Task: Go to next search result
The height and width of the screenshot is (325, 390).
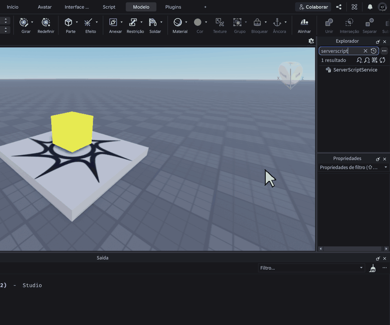Action: 367,60
